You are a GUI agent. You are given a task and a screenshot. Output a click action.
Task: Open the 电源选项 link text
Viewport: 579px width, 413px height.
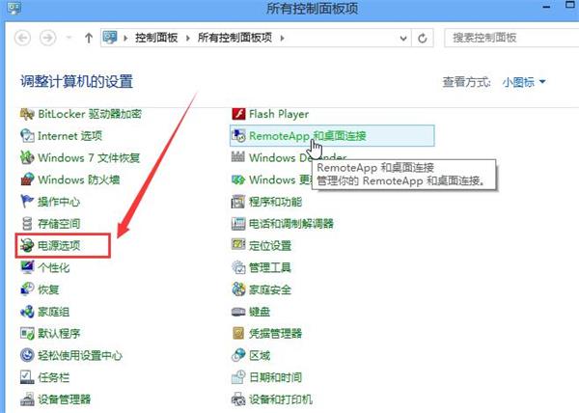[59, 246]
